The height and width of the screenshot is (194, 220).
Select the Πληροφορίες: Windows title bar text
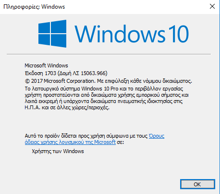point(34,7)
